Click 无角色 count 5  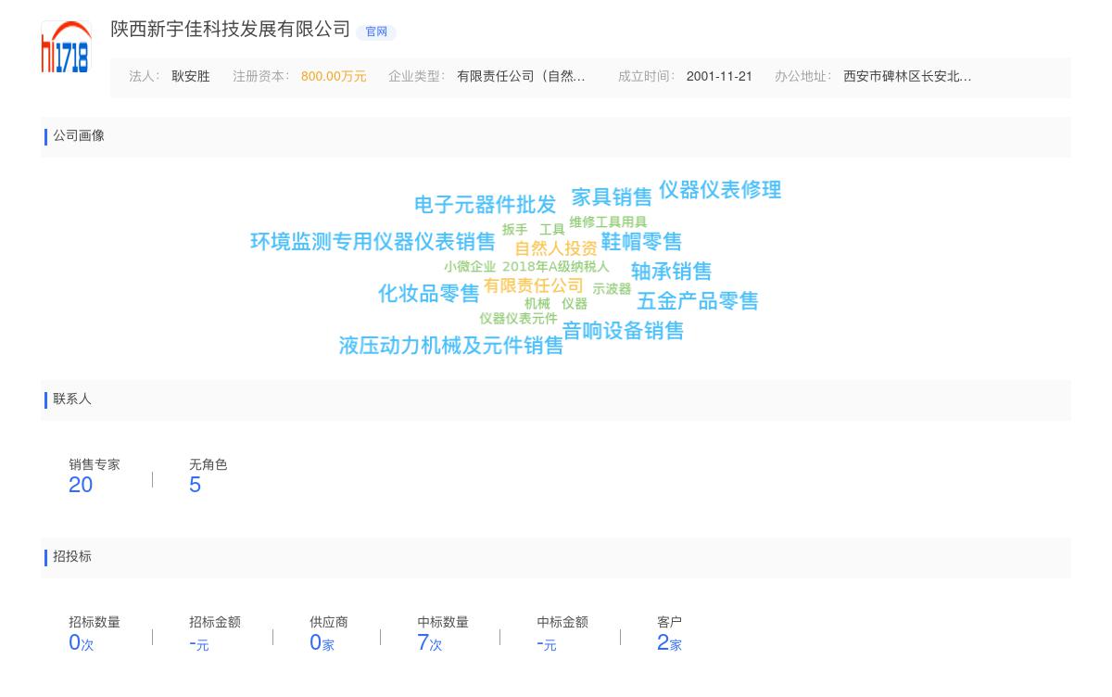[195, 485]
